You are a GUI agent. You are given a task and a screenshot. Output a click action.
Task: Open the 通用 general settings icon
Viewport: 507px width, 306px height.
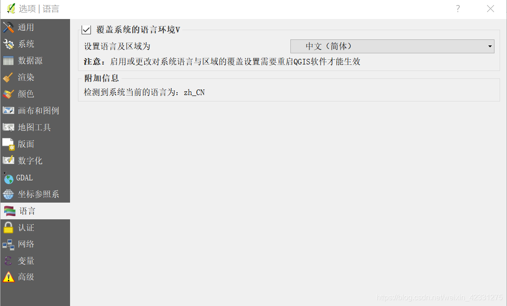point(8,27)
